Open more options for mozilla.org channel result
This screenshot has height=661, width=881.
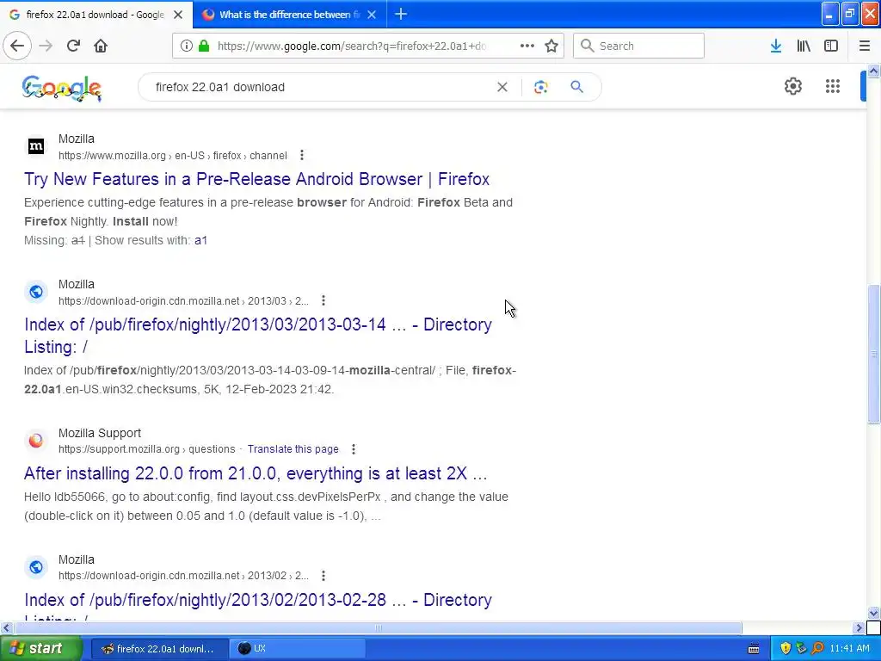pyautogui.click(x=302, y=155)
